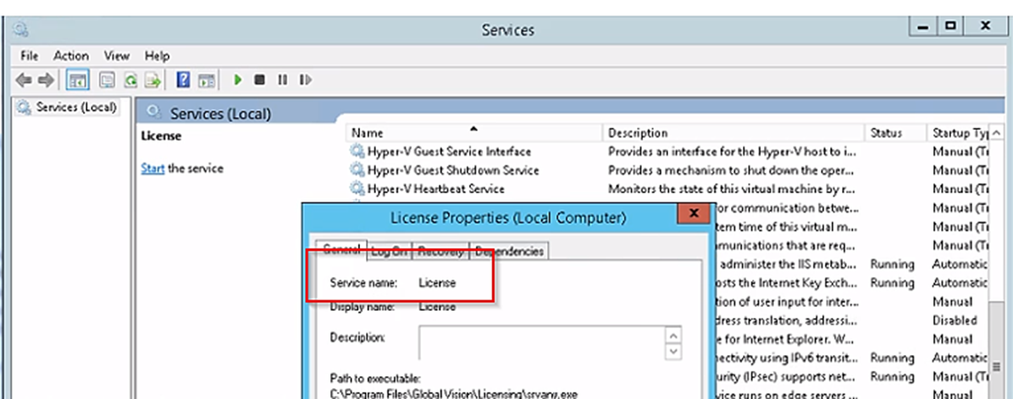Open the File menu
Image resolution: width=1013 pixels, height=399 pixels.
[x=30, y=55]
